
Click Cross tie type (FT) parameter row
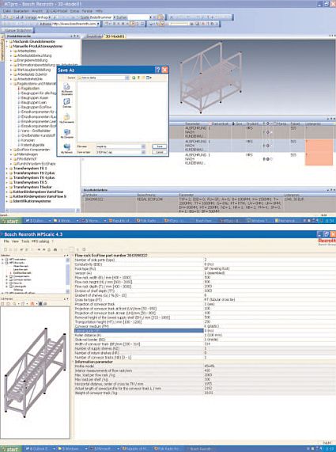click(x=205, y=300)
